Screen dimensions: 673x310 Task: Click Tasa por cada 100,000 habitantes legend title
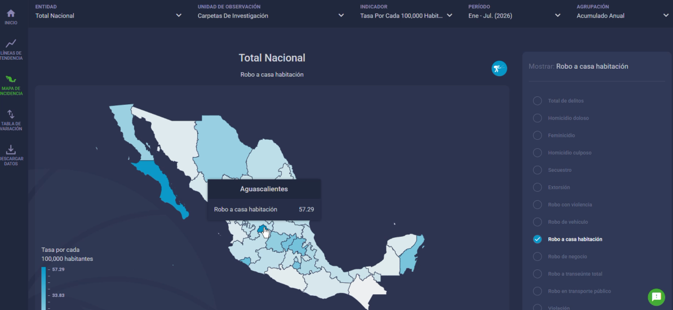point(67,254)
